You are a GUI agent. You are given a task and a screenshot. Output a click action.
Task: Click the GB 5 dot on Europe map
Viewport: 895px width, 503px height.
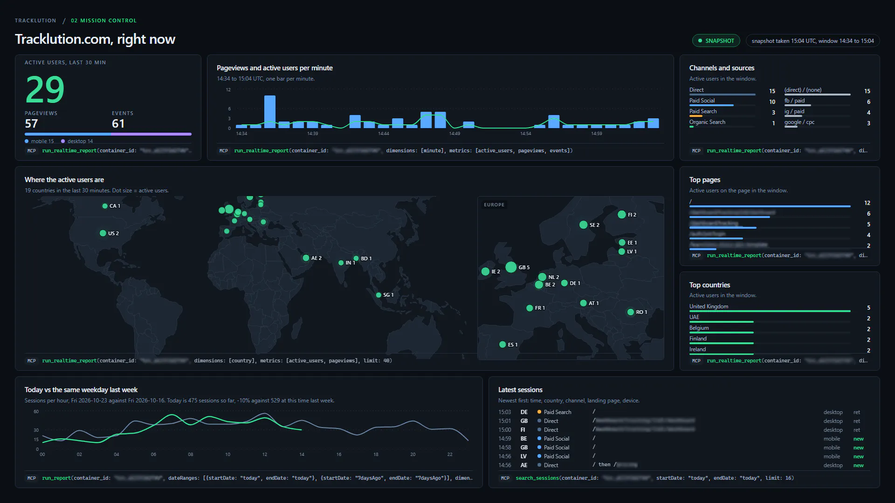coord(511,267)
